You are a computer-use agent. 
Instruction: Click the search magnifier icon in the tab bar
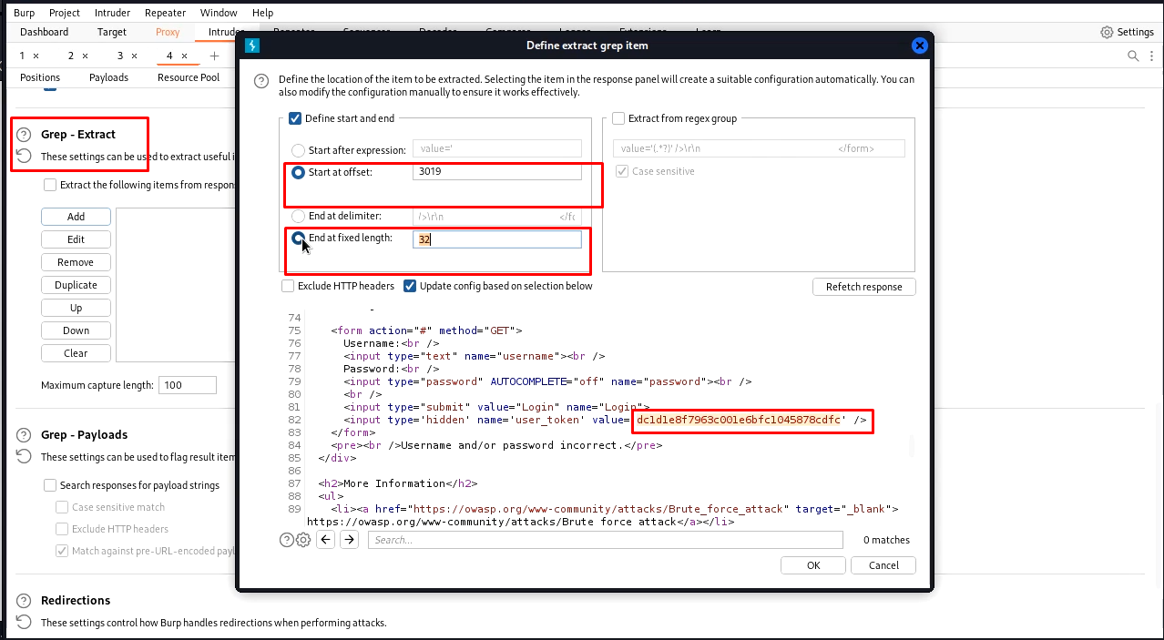(1133, 56)
